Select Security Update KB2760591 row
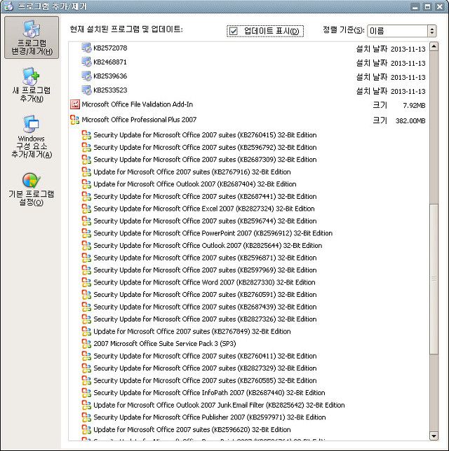This screenshot has width=449, height=451. click(205, 295)
